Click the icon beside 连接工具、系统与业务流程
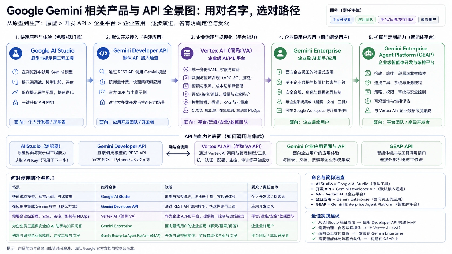Screen dimensions: 452x254 point(368,83)
